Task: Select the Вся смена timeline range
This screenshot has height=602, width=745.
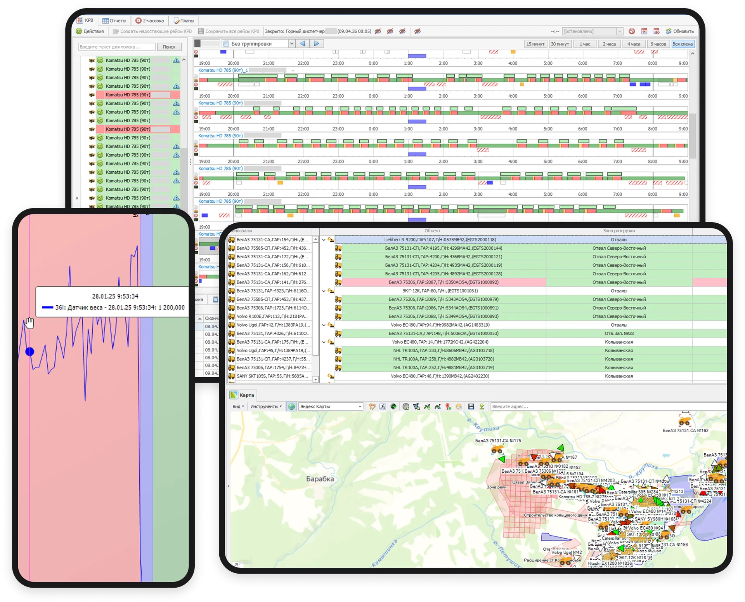Action: (x=683, y=44)
